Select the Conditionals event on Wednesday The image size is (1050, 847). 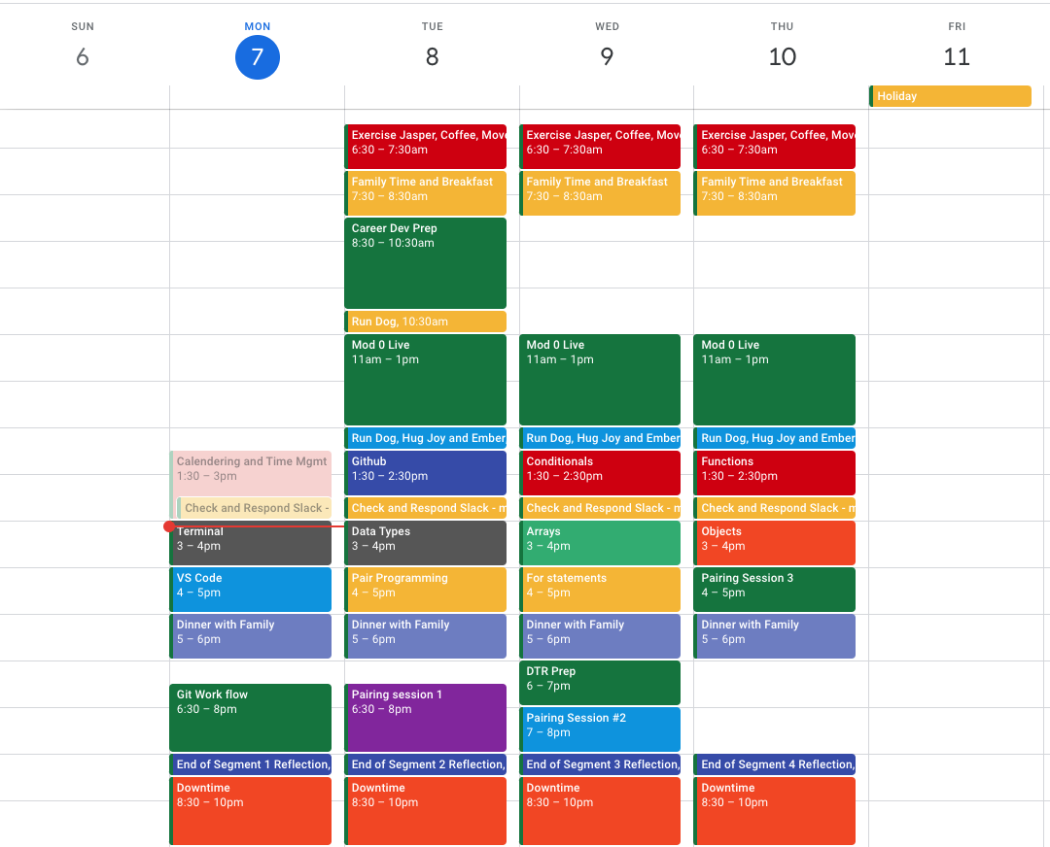pos(599,473)
